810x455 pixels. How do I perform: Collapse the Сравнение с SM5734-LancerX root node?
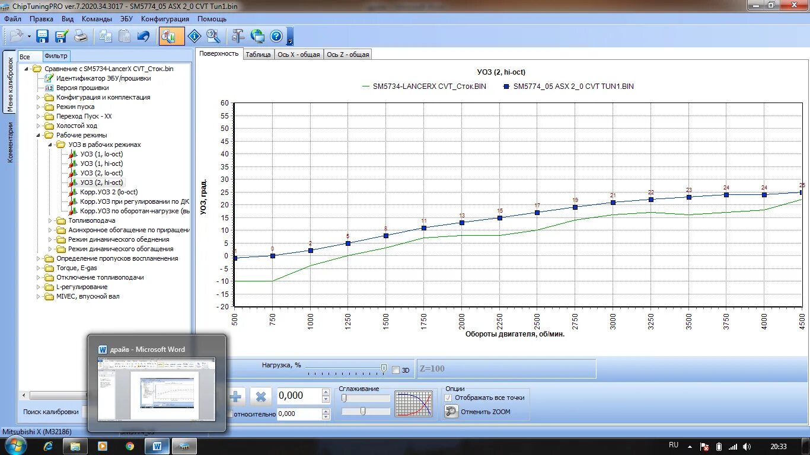(x=27, y=69)
